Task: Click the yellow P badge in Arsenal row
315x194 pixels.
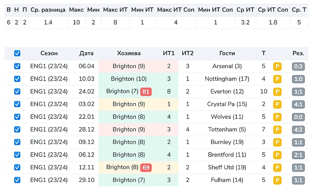Action: pos(277,66)
